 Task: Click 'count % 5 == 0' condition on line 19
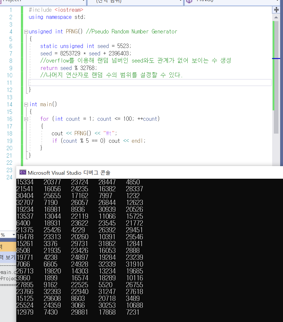coord(83,141)
